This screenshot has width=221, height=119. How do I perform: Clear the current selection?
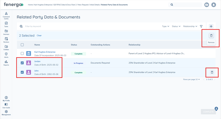(x=39, y=35)
